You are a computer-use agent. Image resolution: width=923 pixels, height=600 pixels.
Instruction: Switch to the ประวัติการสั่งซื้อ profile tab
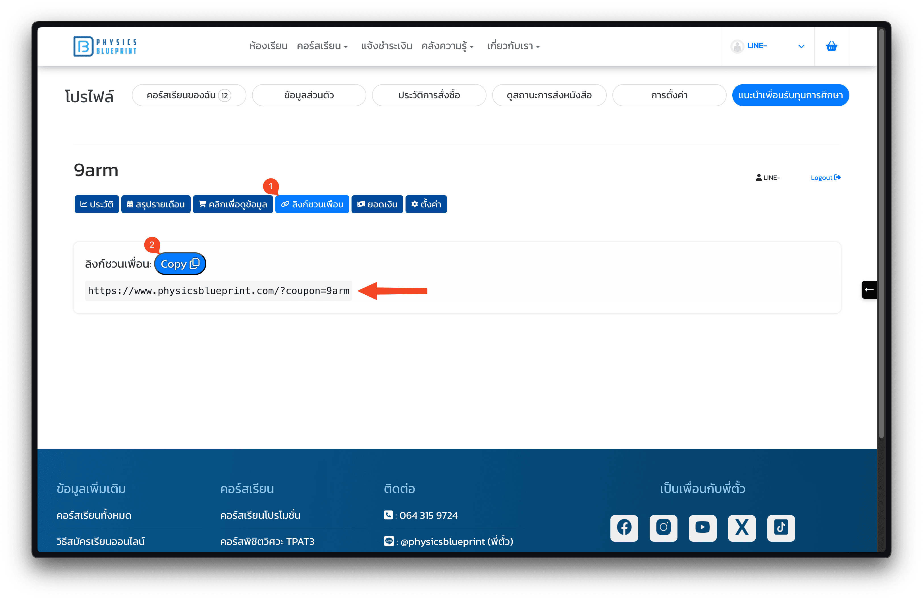tap(429, 95)
